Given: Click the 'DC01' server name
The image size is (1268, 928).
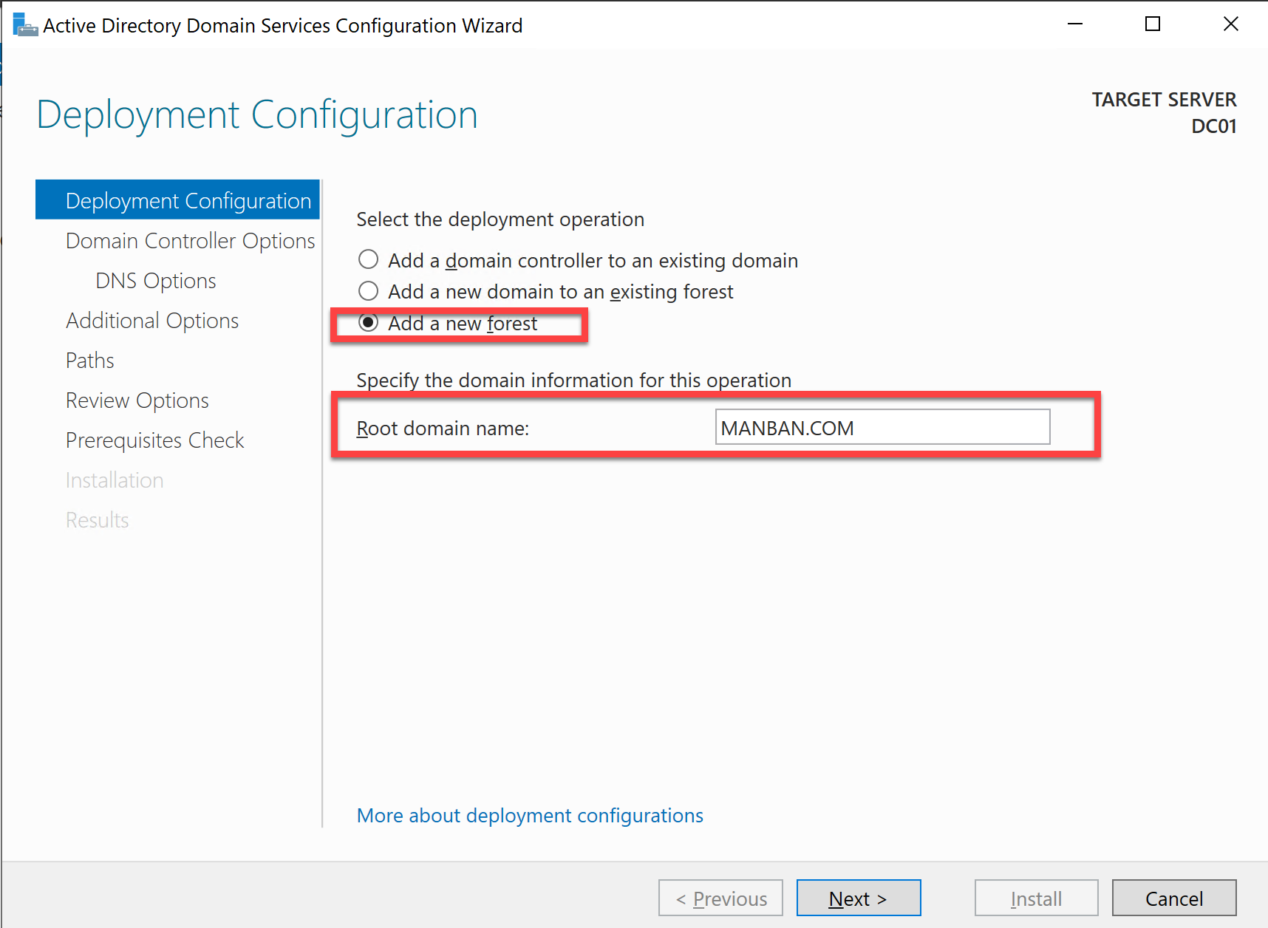Looking at the screenshot, I should (1214, 126).
